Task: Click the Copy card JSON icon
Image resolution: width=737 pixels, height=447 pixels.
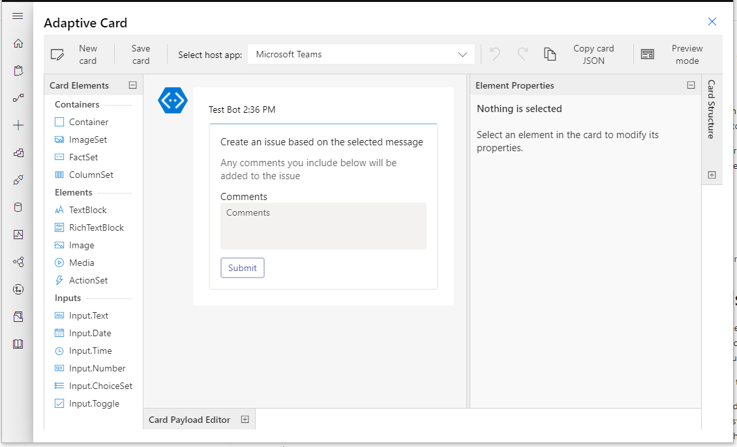Action: pyautogui.click(x=550, y=54)
